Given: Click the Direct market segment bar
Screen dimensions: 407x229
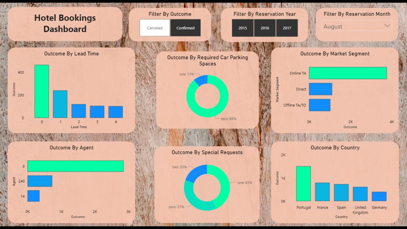Looking at the screenshot, I should coord(321,89).
